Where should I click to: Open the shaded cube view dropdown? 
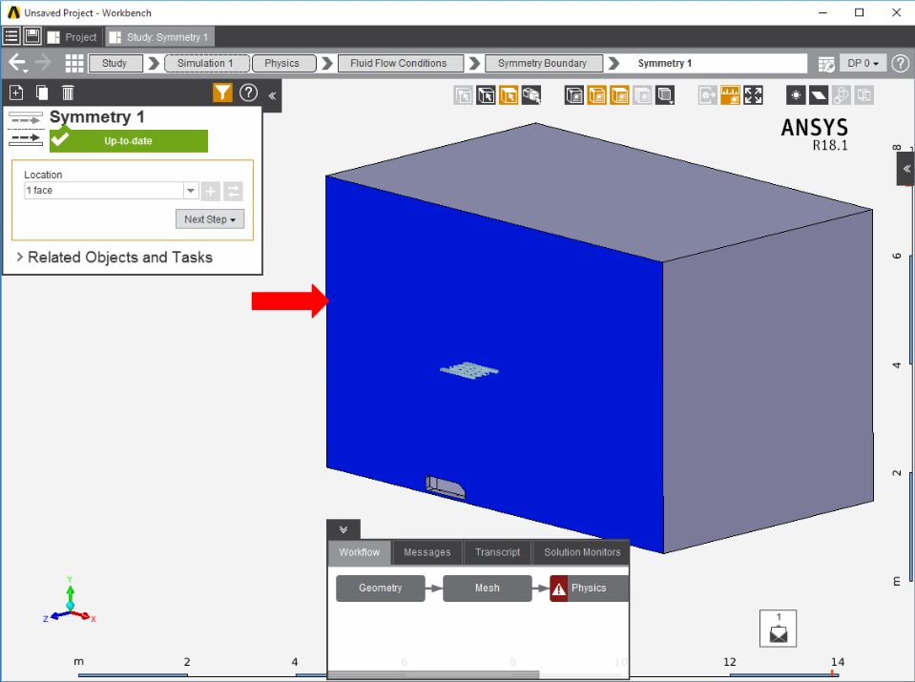coord(665,95)
